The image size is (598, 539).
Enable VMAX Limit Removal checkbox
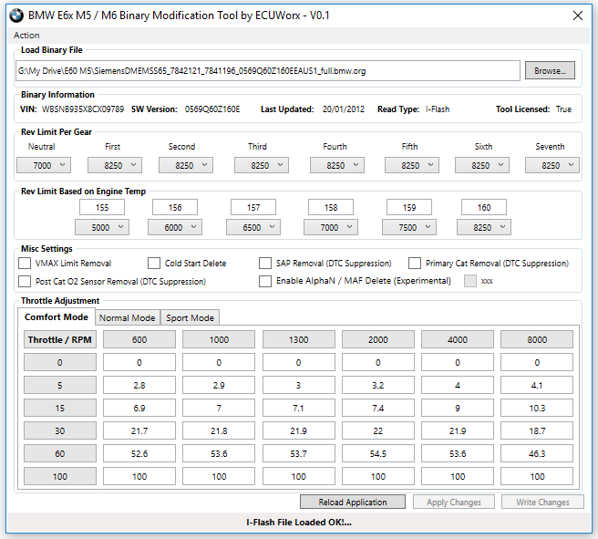click(x=25, y=264)
